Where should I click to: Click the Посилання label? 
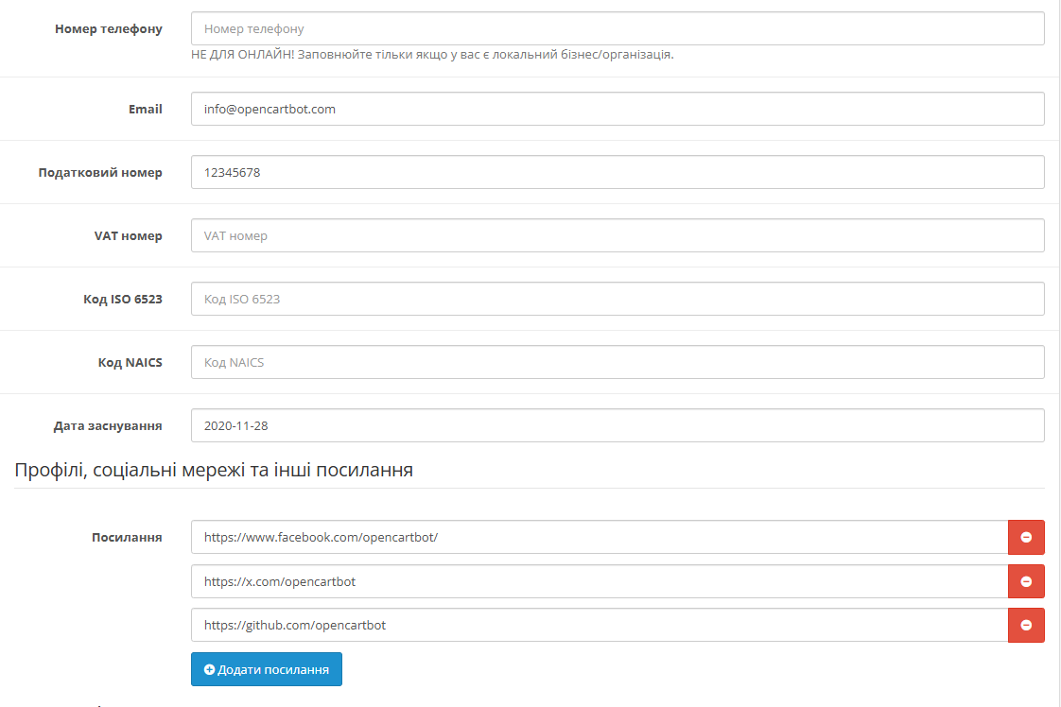point(127,537)
